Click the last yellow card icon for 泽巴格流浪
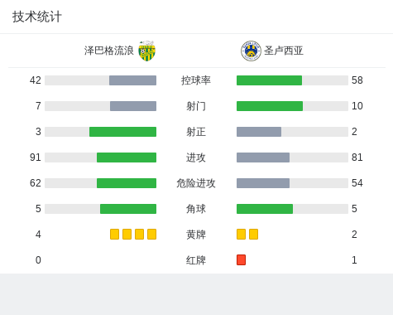The width and height of the screenshot is (393, 315). pyautogui.click(x=151, y=235)
